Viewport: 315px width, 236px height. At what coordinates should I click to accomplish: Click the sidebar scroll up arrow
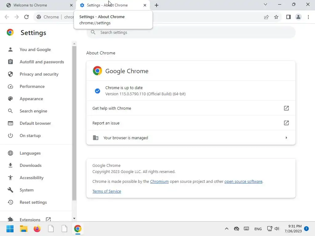pyautogui.click(x=74, y=44)
